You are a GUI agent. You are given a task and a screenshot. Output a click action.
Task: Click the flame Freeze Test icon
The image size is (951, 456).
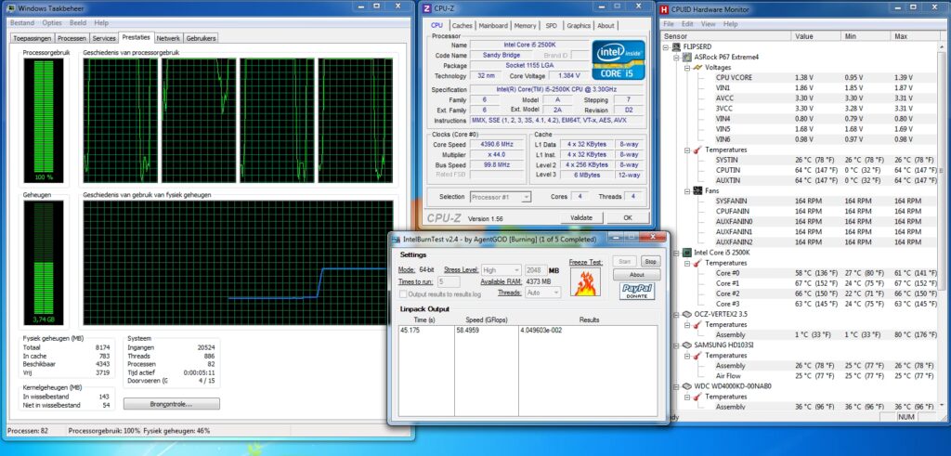(x=586, y=282)
